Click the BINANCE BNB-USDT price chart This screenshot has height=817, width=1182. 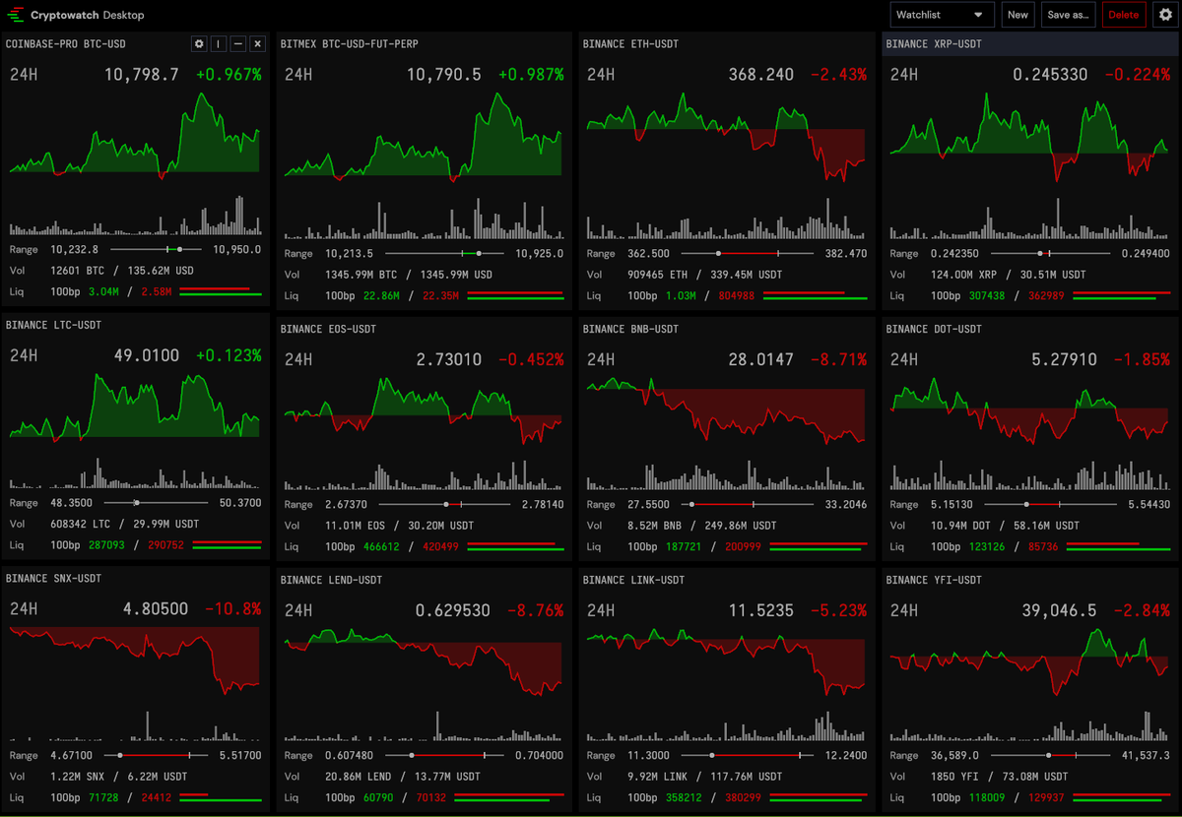point(726,411)
